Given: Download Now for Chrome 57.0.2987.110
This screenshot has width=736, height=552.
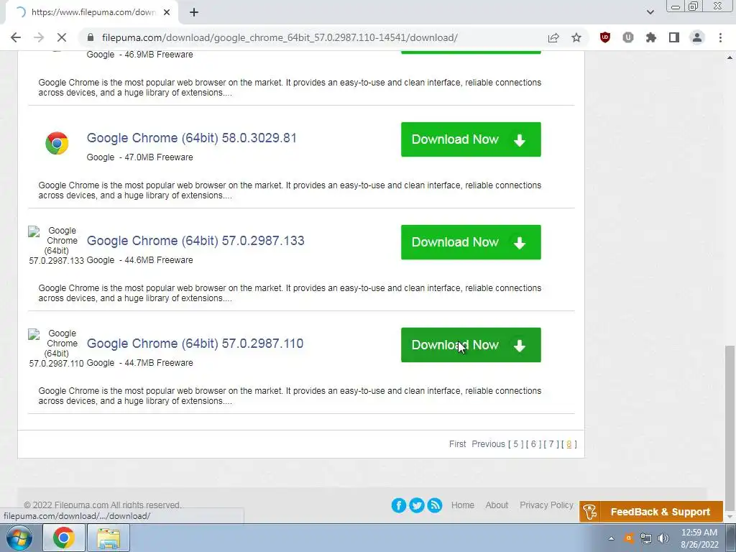Looking at the screenshot, I should click(x=471, y=345).
